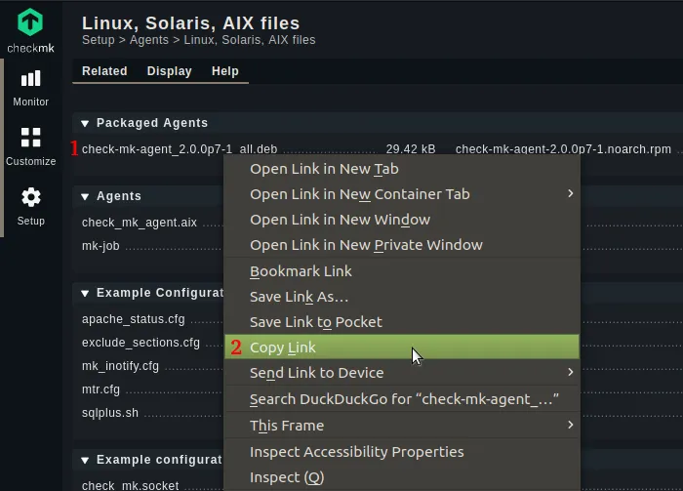
Task: Collapse the Packaged Agents section
Action: (85, 124)
